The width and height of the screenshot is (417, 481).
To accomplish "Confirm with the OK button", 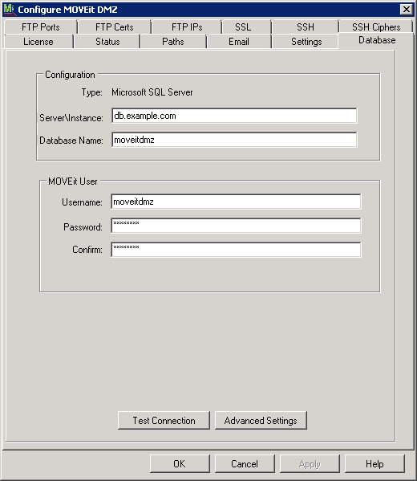I will click(180, 464).
